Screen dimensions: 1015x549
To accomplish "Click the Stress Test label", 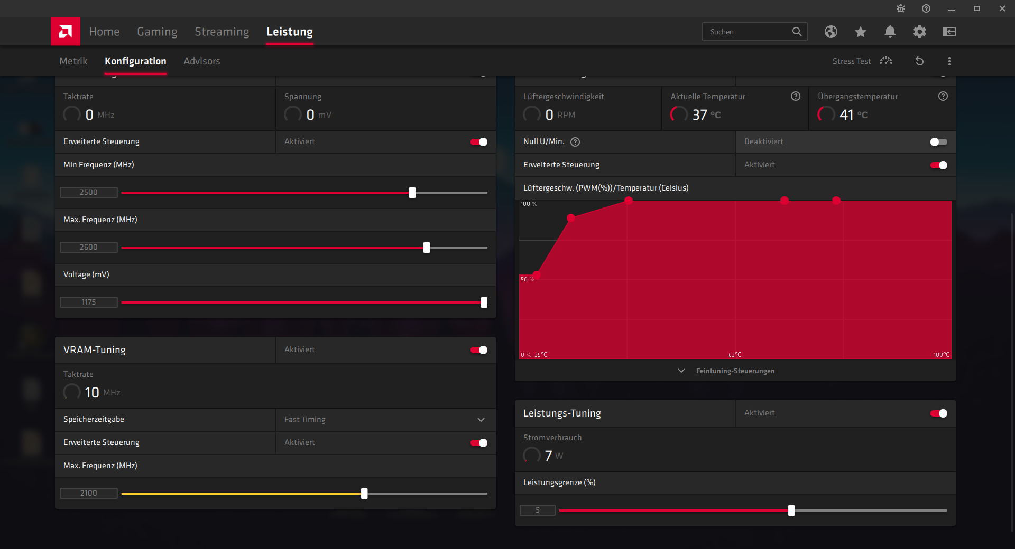I will tap(852, 61).
